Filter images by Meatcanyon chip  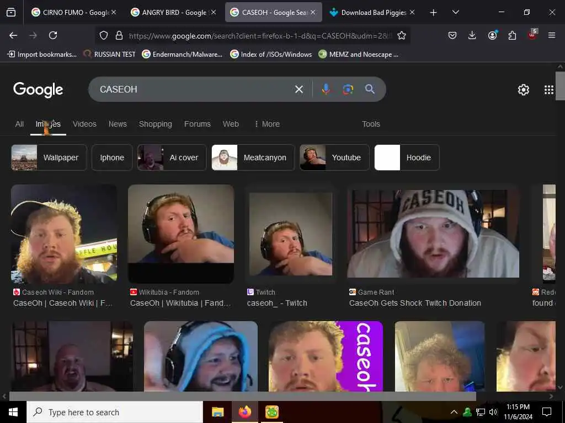253,158
